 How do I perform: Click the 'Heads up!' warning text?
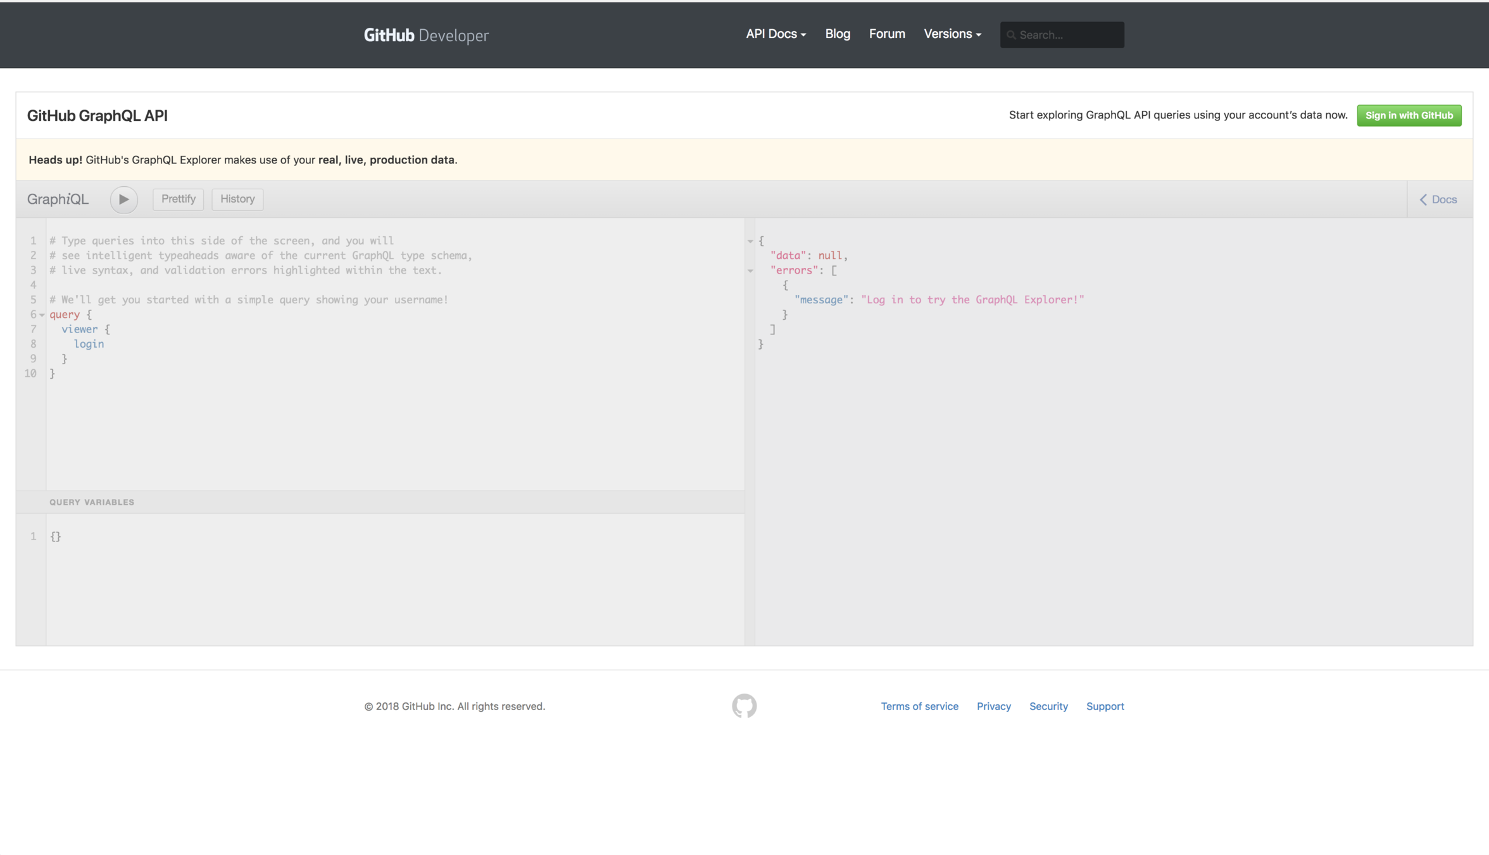pos(55,160)
